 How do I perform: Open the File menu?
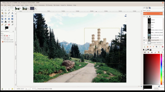point(2,5)
